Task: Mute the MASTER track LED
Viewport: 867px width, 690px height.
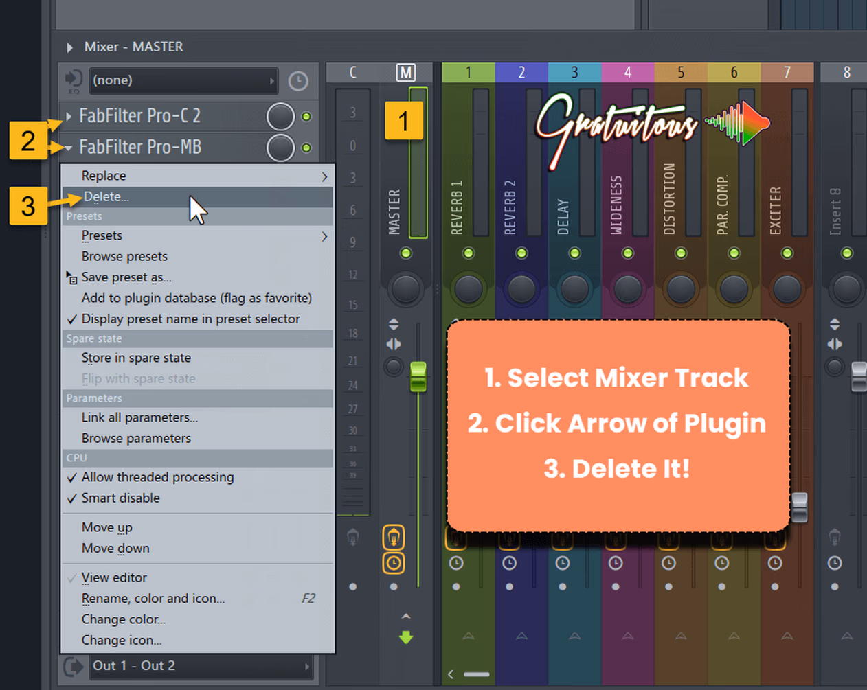Action: click(406, 253)
